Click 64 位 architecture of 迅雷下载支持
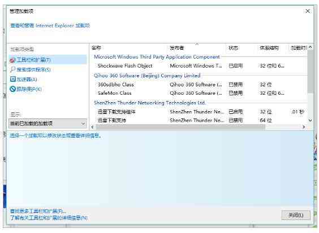Viewport: 319px width, 233px height. [266, 120]
